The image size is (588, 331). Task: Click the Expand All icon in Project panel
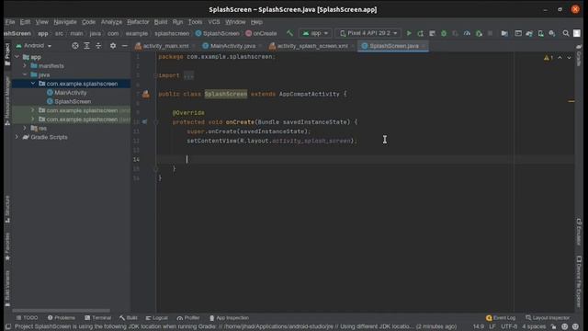click(86, 46)
